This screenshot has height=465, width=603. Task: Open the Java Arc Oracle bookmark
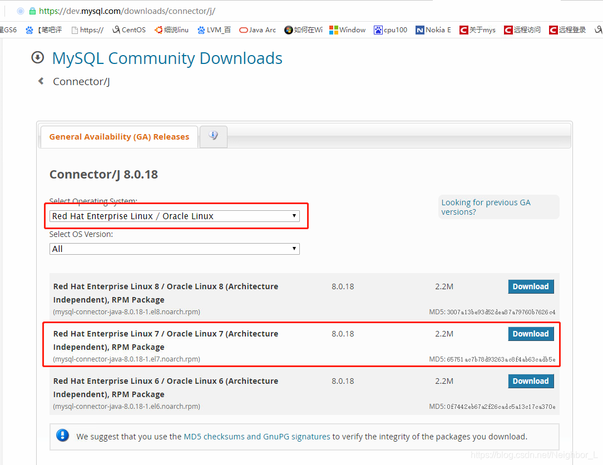[x=258, y=30]
